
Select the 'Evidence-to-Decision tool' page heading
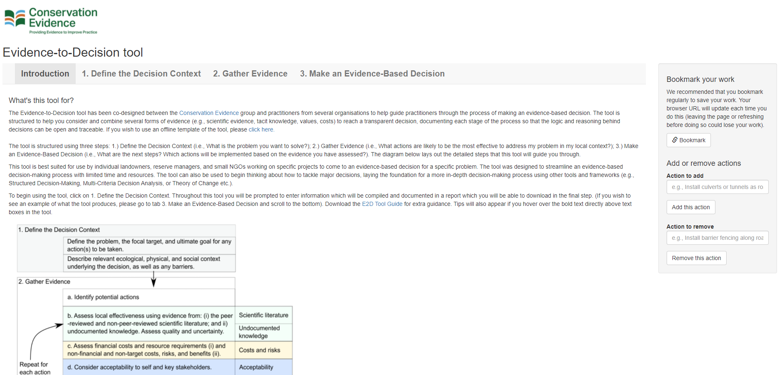tap(73, 53)
